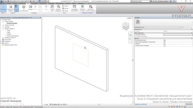The width and height of the screenshot is (193, 108).
Task: Open Visibility/Graphics settings tool
Action: click(11, 8)
